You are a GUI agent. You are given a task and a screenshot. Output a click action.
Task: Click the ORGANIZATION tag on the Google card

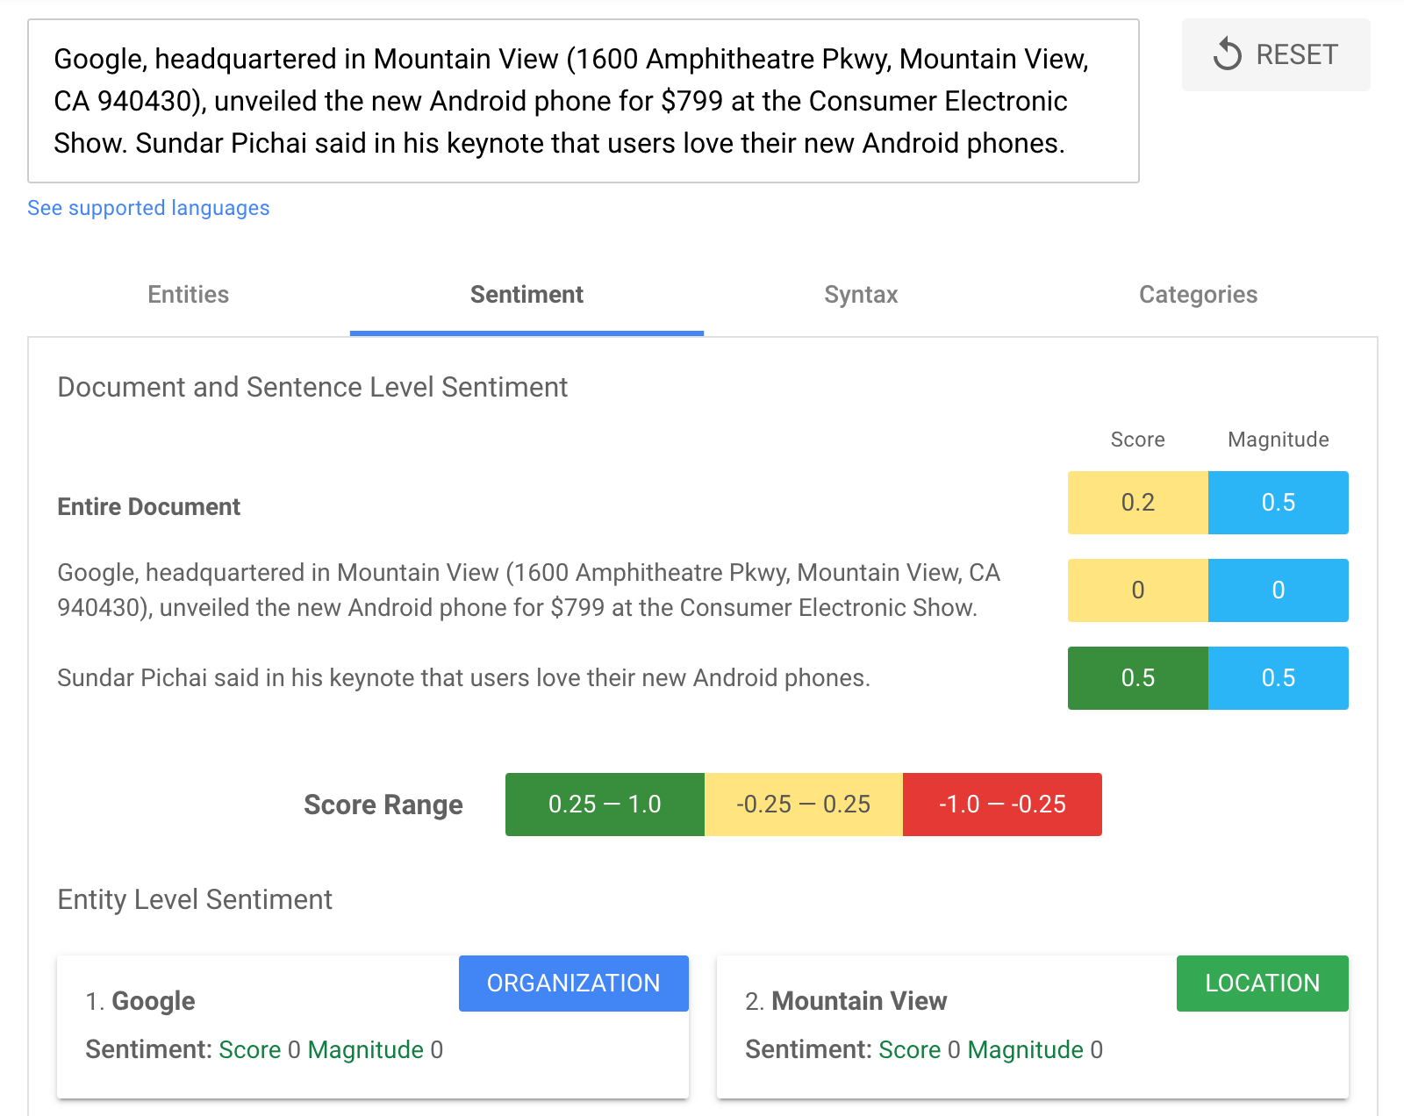click(574, 984)
